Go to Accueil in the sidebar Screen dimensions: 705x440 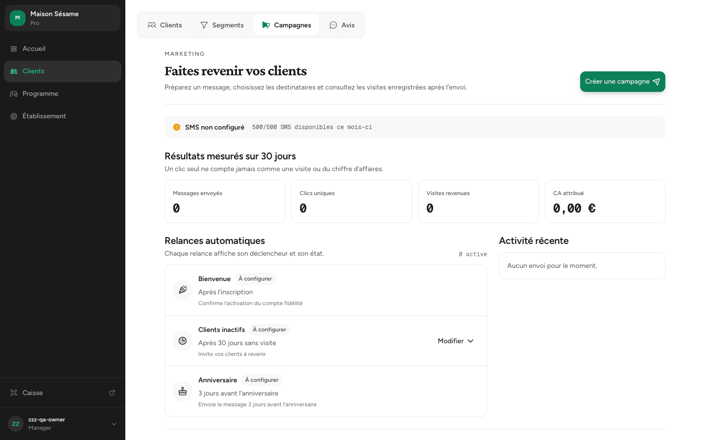(x=63, y=49)
